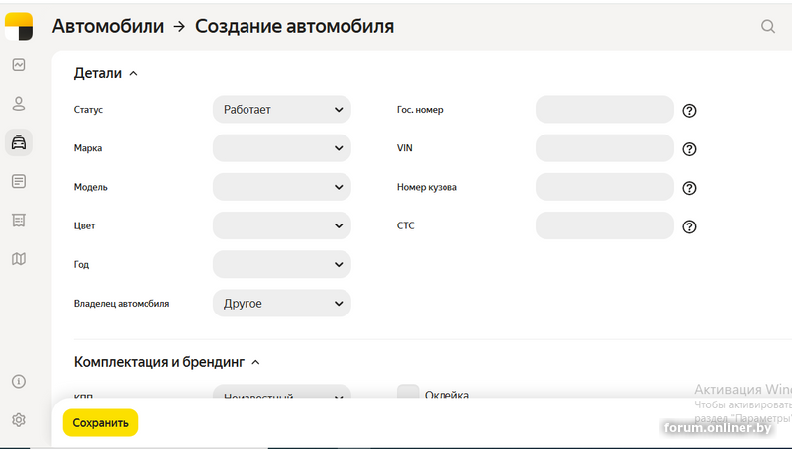The height and width of the screenshot is (449, 792).
Task: Click the Гос. номер input field
Action: tap(604, 110)
